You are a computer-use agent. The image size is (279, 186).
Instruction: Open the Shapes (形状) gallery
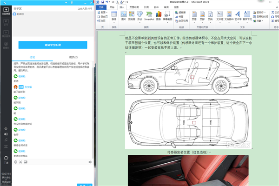tap(139, 17)
